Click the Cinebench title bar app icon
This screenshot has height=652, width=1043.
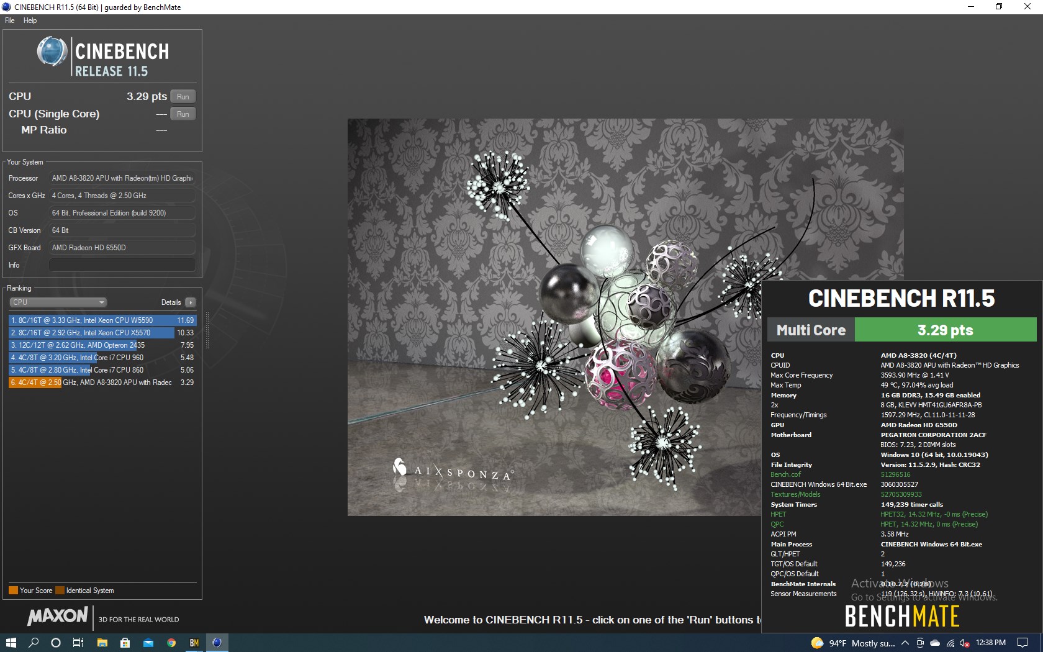6,7
